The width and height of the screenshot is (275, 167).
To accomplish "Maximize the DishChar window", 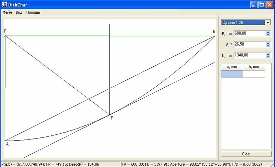I will click(262, 5).
